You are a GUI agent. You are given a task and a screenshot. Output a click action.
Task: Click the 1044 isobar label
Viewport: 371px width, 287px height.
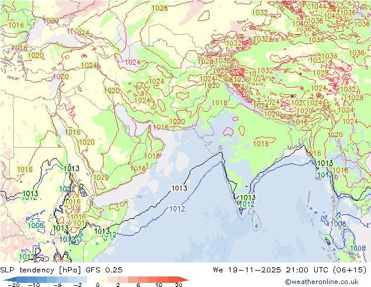point(318,6)
